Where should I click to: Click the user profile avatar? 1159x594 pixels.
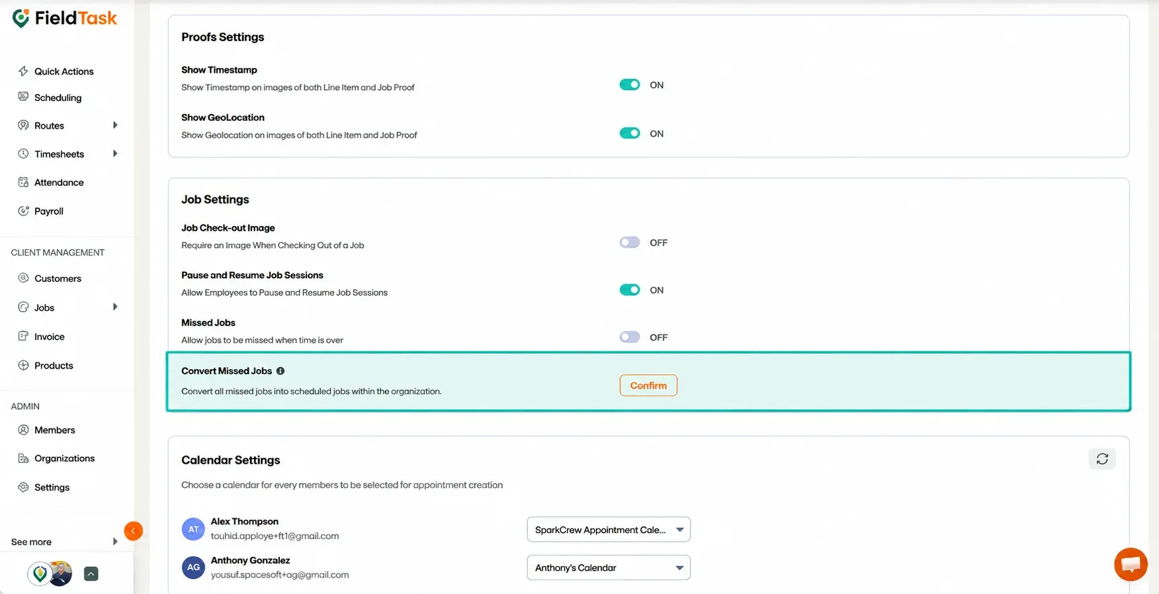(x=60, y=573)
